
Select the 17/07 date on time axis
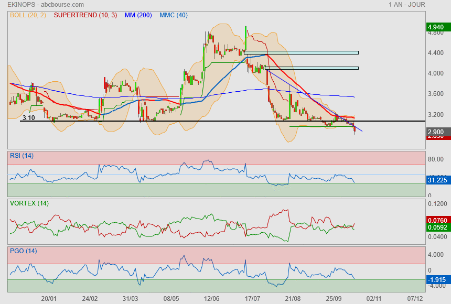pos(253,298)
